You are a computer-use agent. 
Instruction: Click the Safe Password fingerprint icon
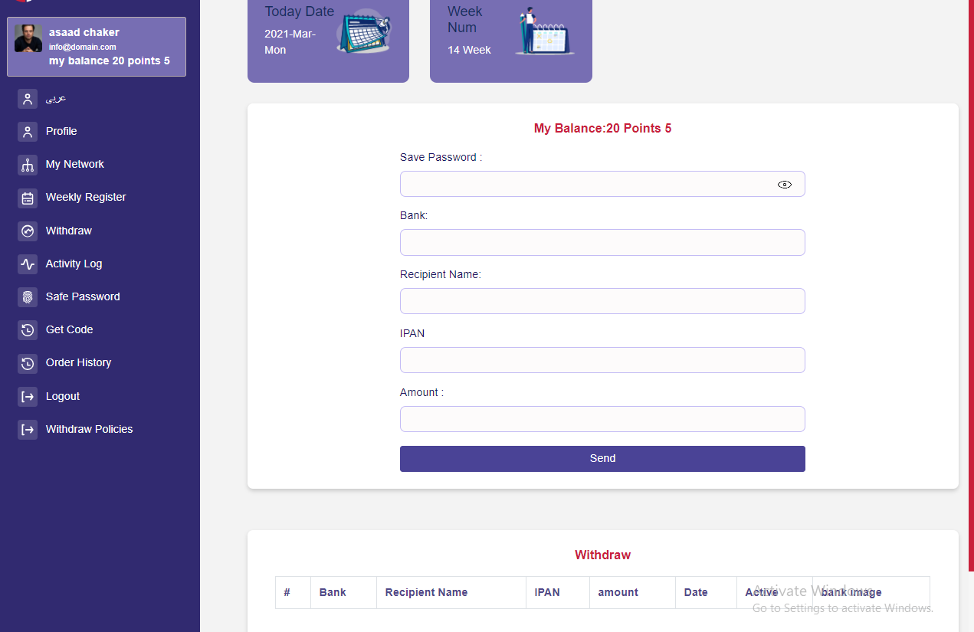click(x=28, y=296)
